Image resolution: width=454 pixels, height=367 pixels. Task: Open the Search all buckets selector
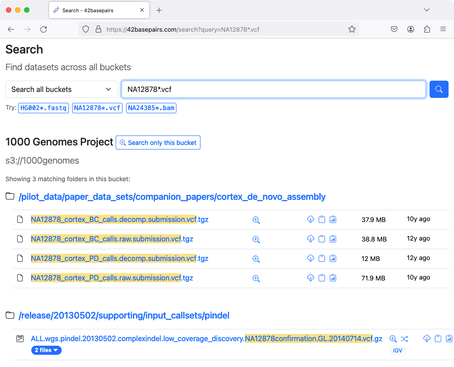[x=61, y=89]
